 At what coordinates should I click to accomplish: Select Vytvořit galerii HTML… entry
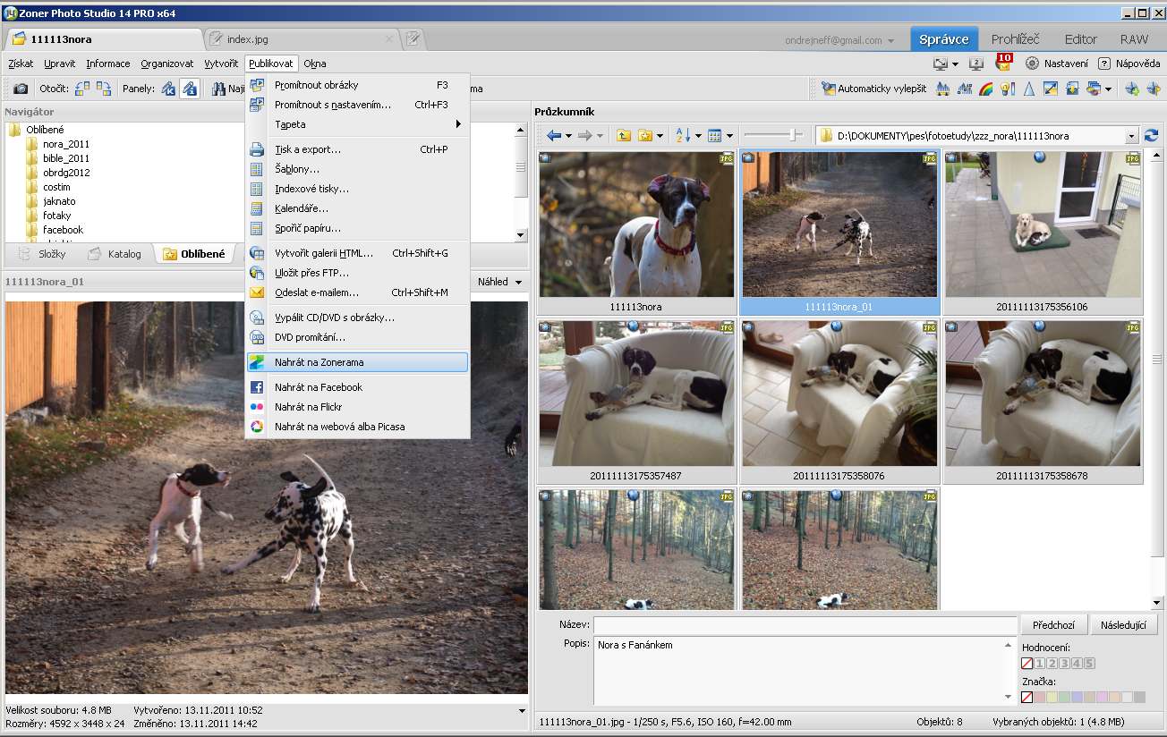358,253
